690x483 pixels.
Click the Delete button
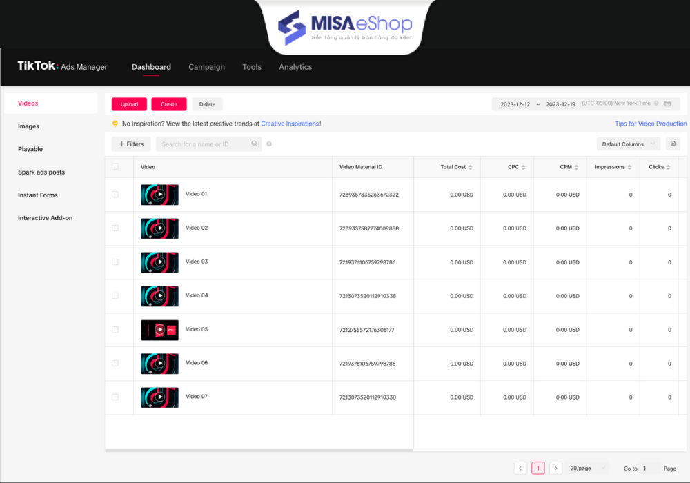click(x=207, y=104)
